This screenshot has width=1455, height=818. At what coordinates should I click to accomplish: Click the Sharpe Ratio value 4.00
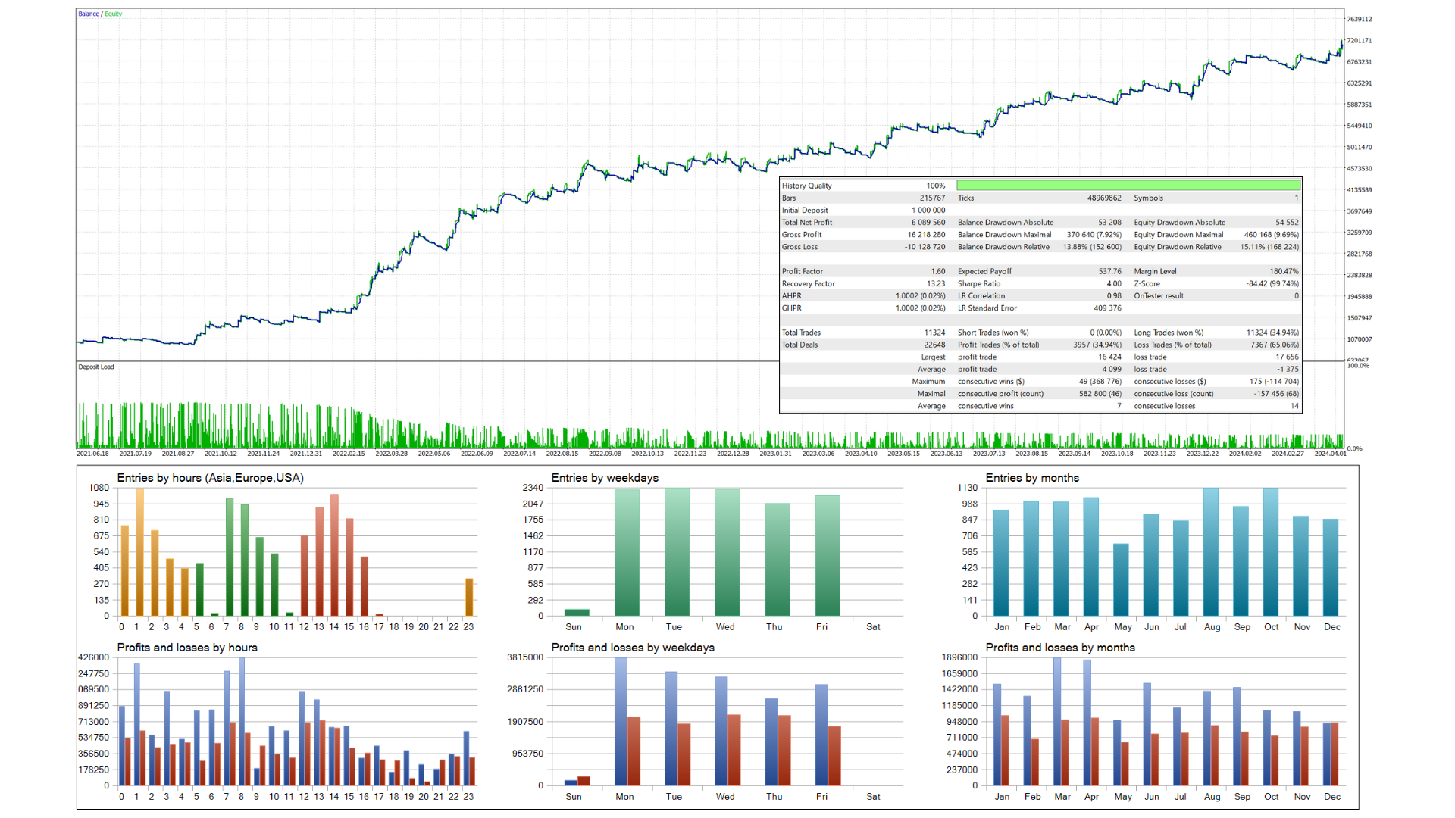(1113, 284)
